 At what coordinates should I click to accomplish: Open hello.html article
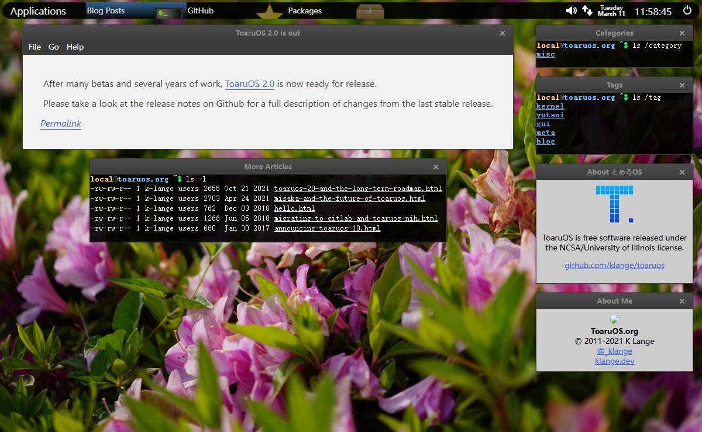click(x=294, y=208)
